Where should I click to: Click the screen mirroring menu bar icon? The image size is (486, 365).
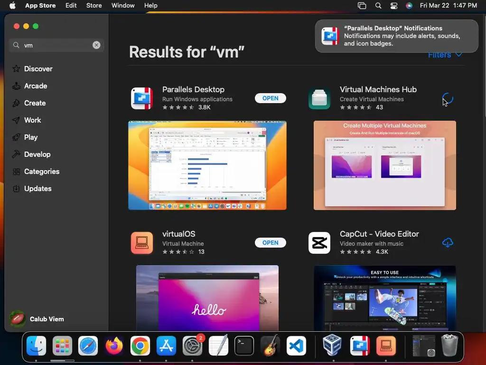[x=362, y=5]
